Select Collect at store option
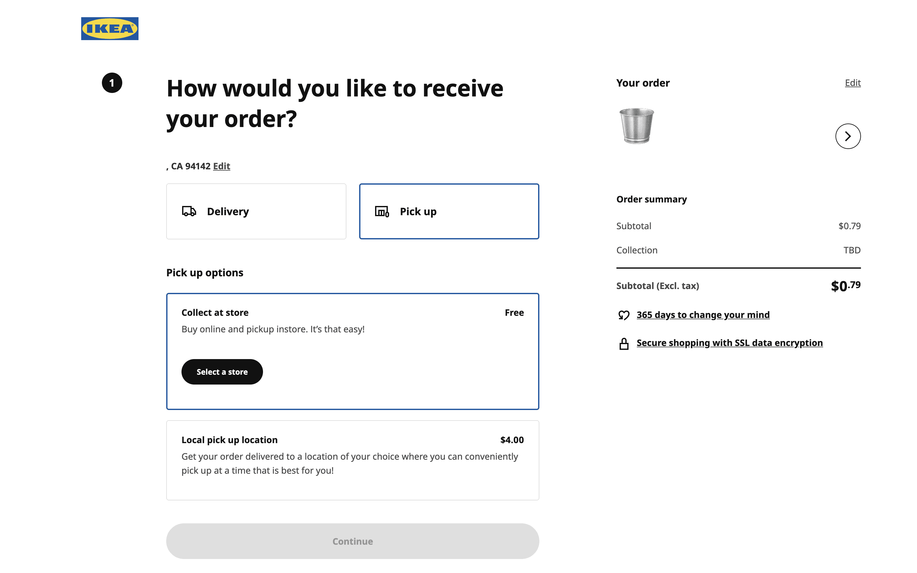Image resolution: width=917 pixels, height=573 pixels. [352, 320]
